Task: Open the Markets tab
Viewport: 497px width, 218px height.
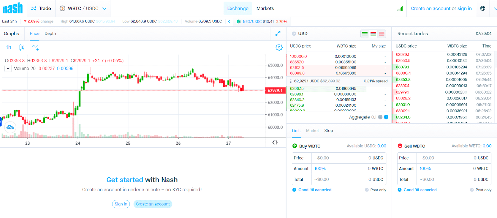Action: tap(265, 8)
